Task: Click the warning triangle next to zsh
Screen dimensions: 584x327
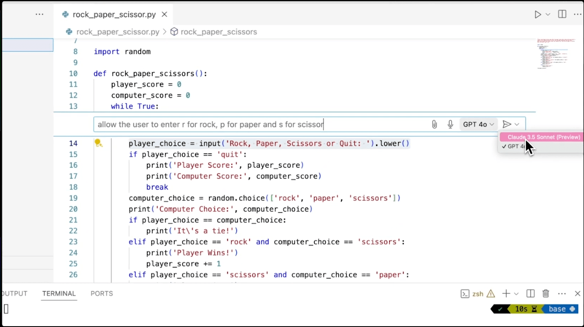Action: click(x=491, y=293)
